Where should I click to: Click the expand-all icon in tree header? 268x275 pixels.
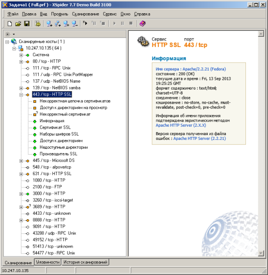[x=7, y=34]
